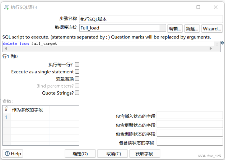Click 新建 to create a new connection

(x=192, y=28)
